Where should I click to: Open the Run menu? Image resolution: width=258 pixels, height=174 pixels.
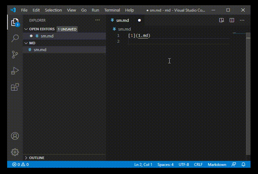[x=95, y=10]
